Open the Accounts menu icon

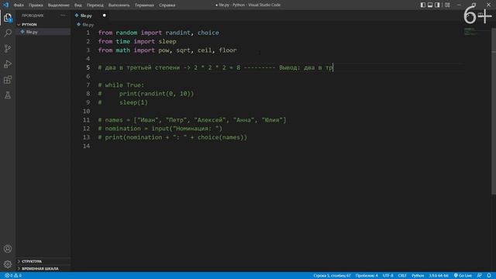8,249
